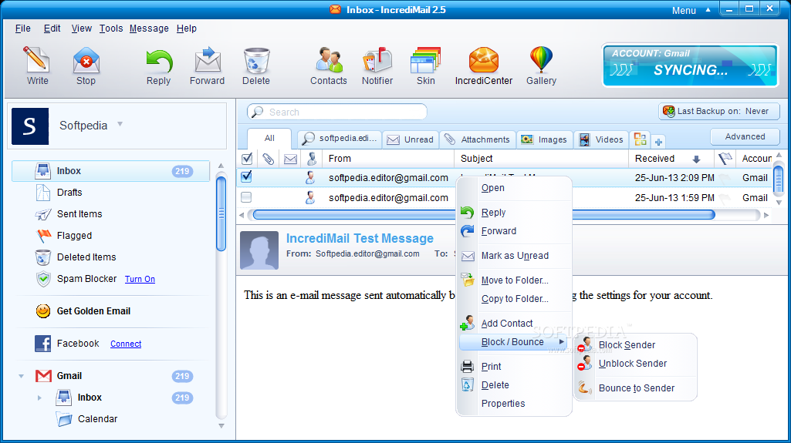This screenshot has width=791, height=443.
Task: Click the Reply toolbar icon
Action: 158,65
